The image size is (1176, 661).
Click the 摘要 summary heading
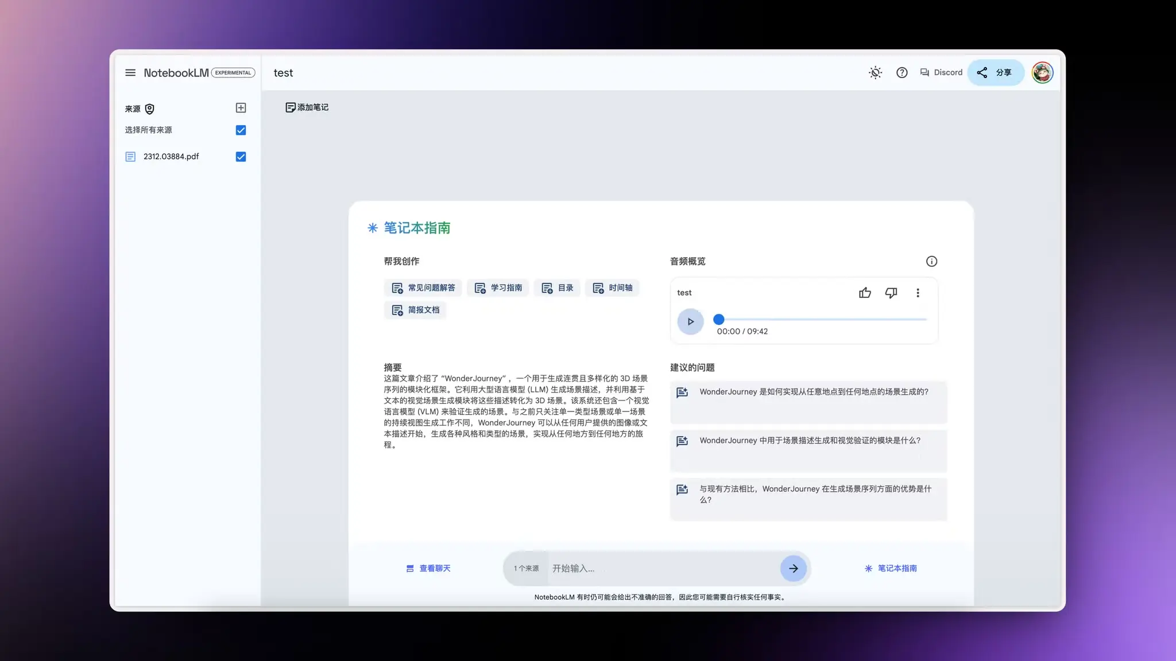(393, 367)
